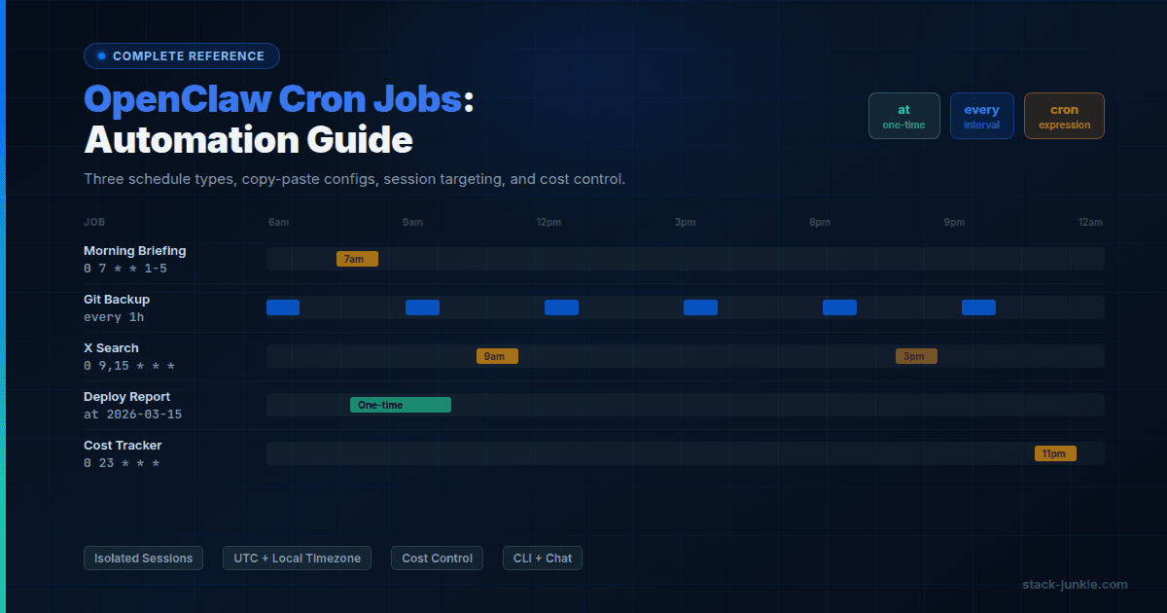The width and height of the screenshot is (1167, 613).
Task: Select the Cost Control tag
Action: pos(437,558)
